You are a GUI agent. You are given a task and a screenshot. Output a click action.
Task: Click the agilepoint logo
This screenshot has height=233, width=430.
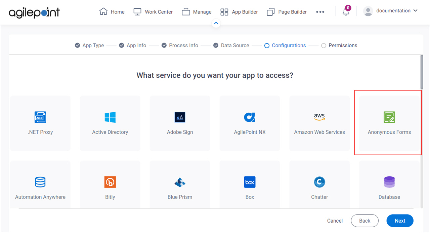pyautogui.click(x=34, y=12)
